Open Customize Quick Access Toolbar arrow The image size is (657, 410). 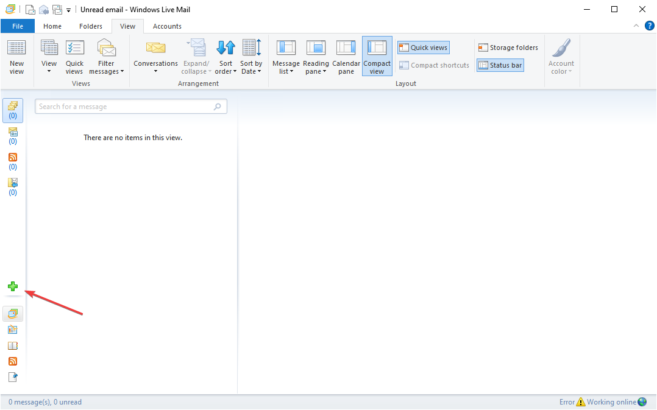pyautogui.click(x=69, y=10)
